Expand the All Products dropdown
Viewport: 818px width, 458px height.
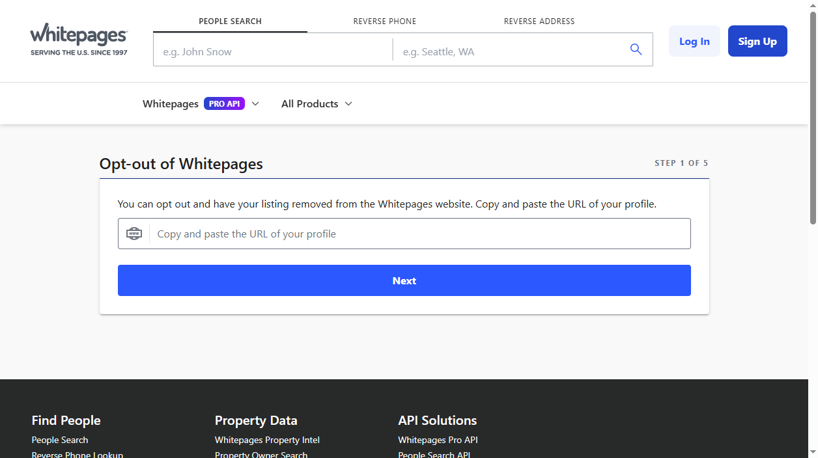point(317,103)
